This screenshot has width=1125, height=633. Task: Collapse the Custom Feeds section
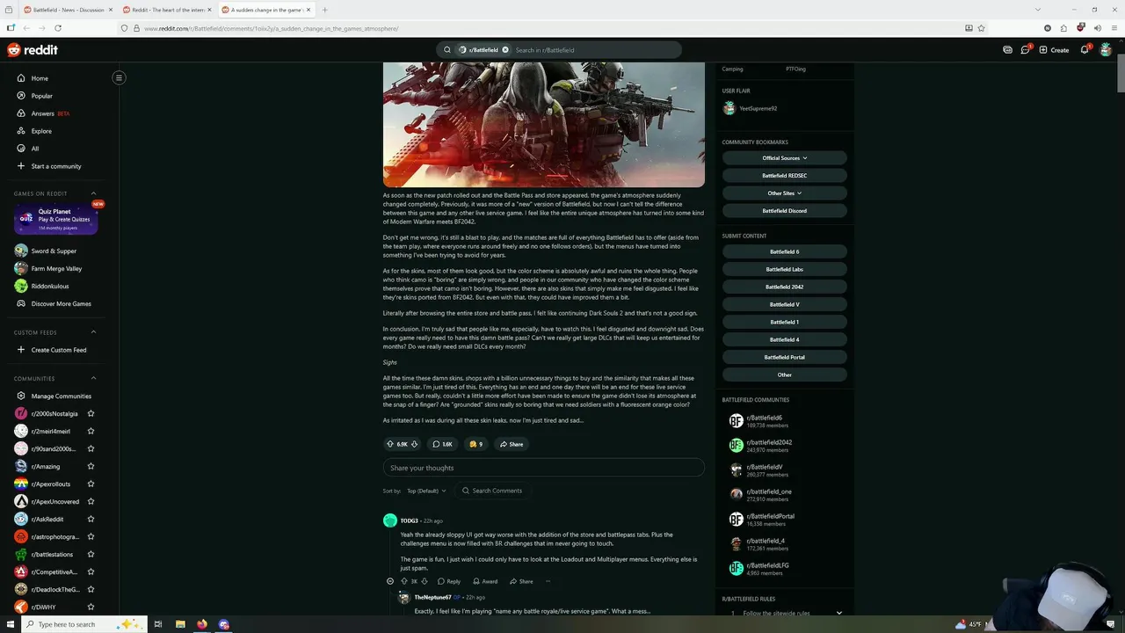click(x=93, y=332)
